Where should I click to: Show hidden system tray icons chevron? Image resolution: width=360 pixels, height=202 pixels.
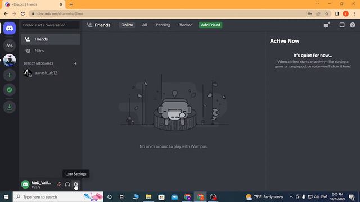coord(291,197)
